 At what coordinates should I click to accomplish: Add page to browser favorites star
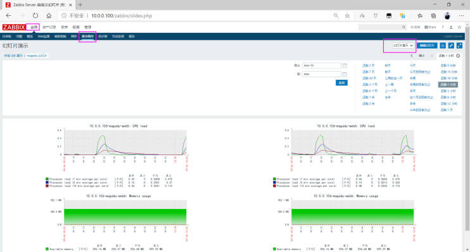(347, 16)
